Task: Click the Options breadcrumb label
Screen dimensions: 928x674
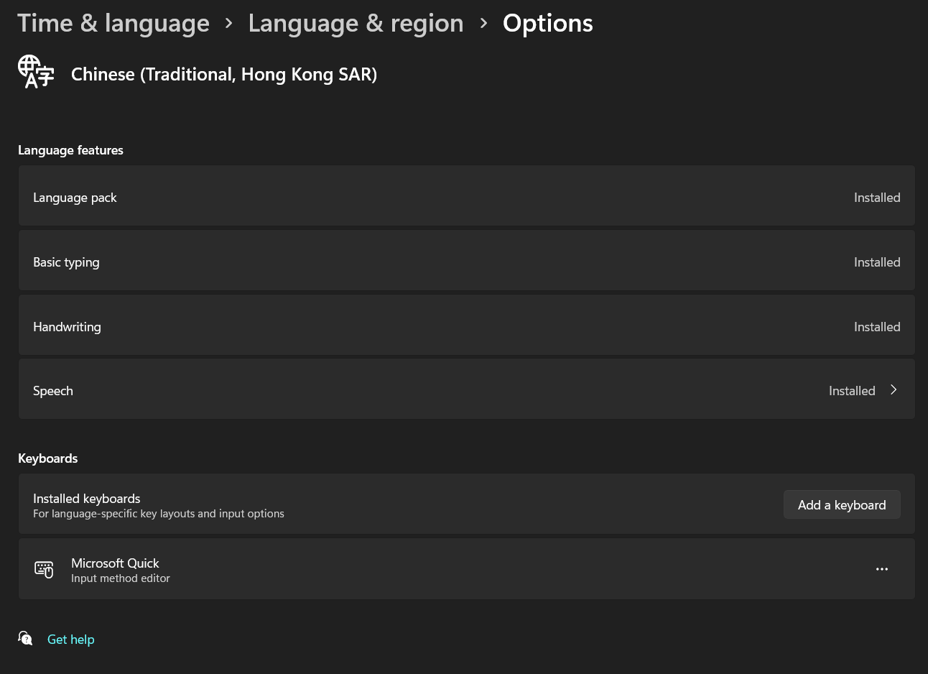Action: click(547, 22)
